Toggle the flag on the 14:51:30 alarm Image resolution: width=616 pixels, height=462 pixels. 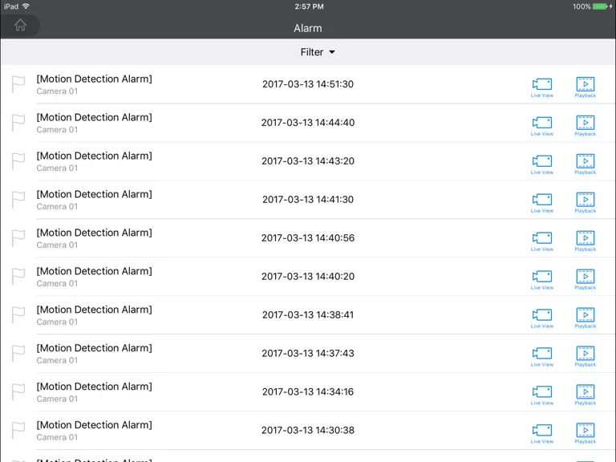click(x=18, y=84)
